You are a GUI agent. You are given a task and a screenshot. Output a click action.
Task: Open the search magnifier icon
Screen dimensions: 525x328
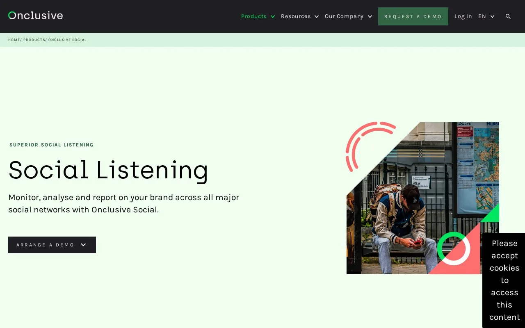[508, 16]
